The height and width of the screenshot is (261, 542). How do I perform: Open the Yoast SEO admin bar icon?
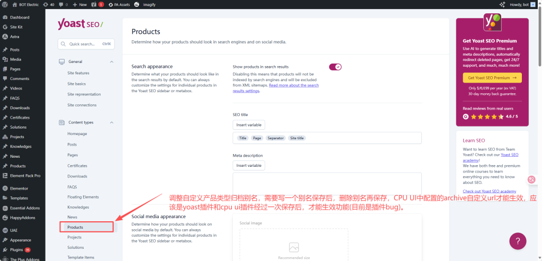[x=94, y=4]
